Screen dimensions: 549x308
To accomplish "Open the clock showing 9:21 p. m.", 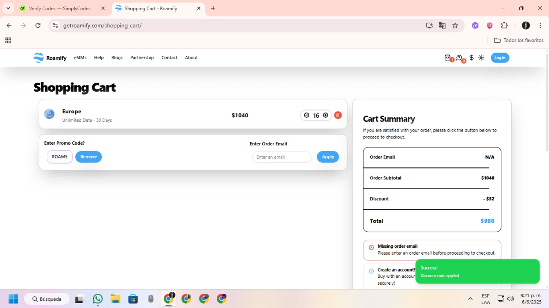I will click(x=531, y=299).
